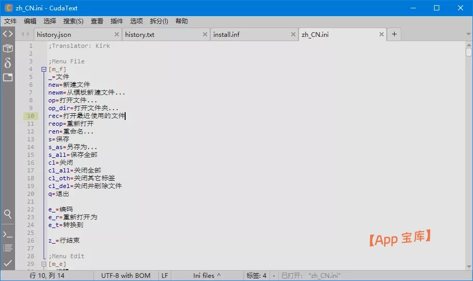Click the line rec=打开最近使用的文件
The height and width of the screenshot is (281, 473).
click(x=87, y=116)
